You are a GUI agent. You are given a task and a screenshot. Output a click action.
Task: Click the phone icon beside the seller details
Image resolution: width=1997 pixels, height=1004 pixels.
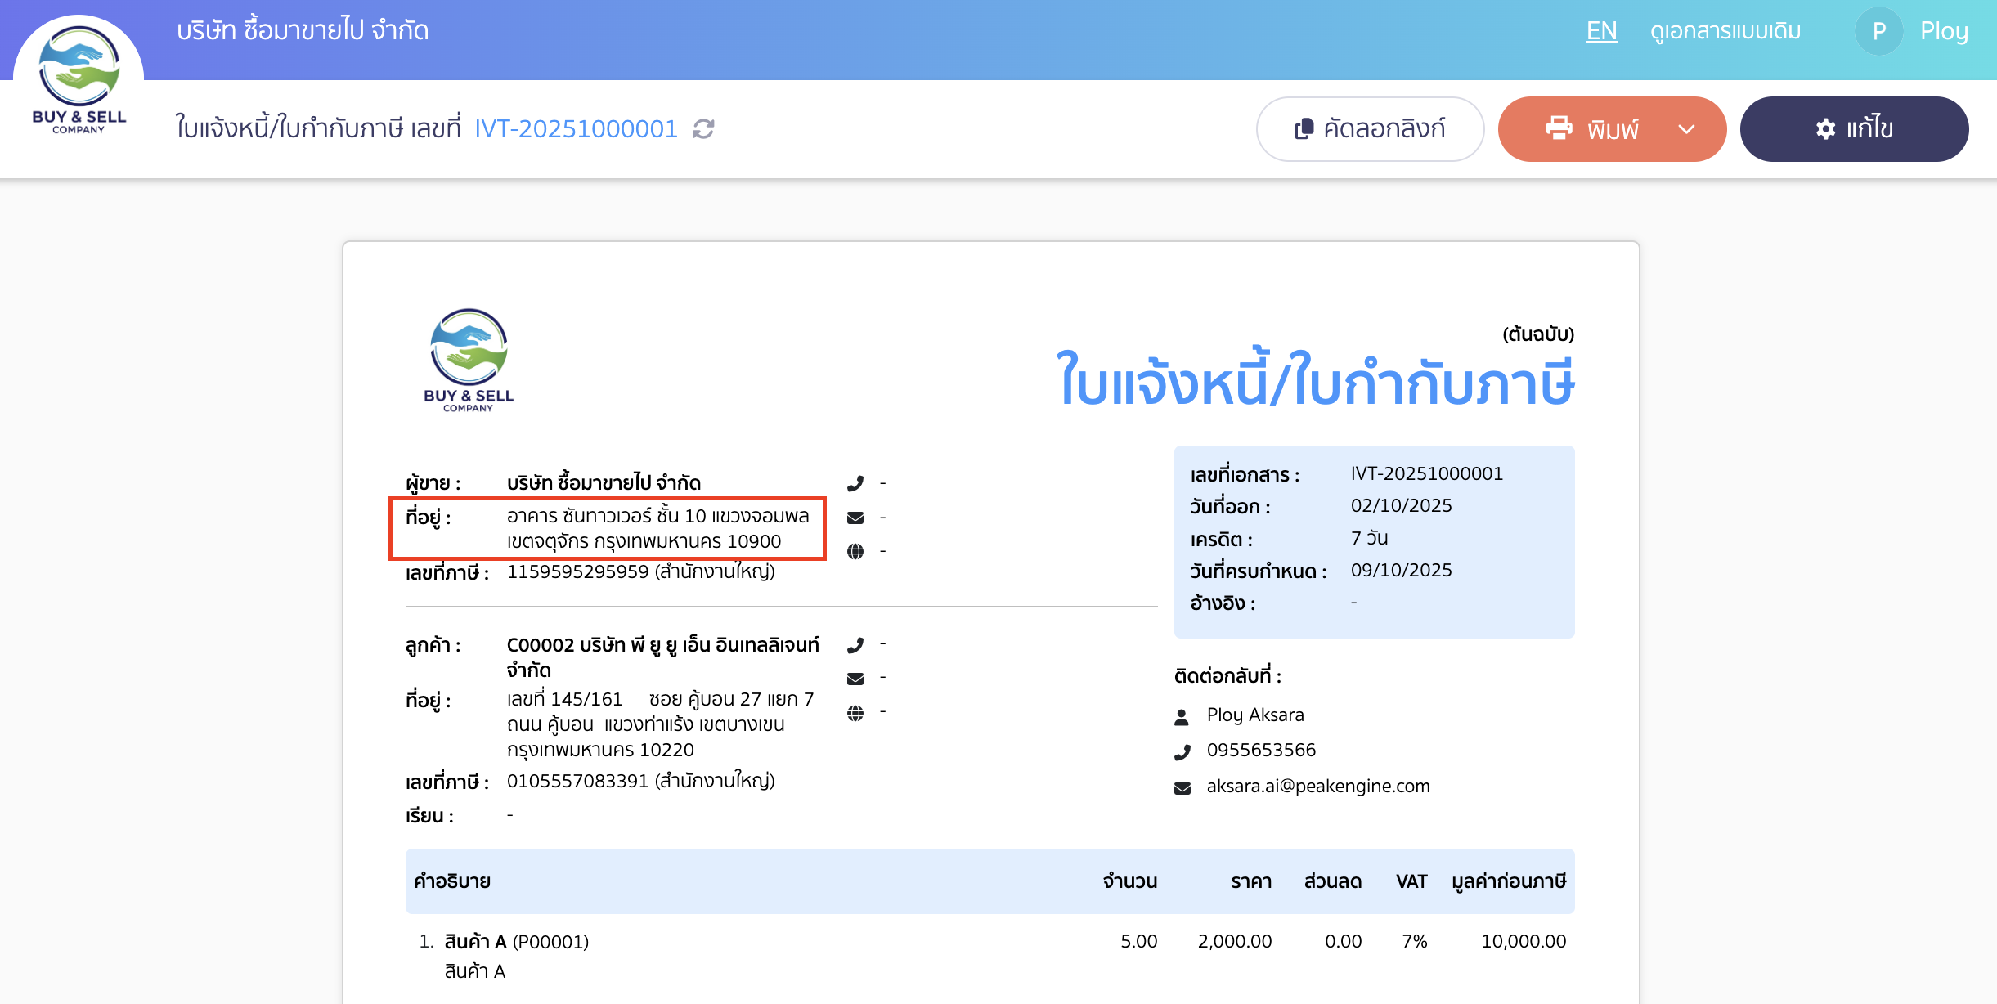click(855, 482)
